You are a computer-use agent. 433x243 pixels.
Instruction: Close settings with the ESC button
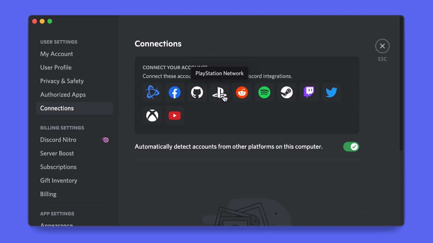[382, 46]
